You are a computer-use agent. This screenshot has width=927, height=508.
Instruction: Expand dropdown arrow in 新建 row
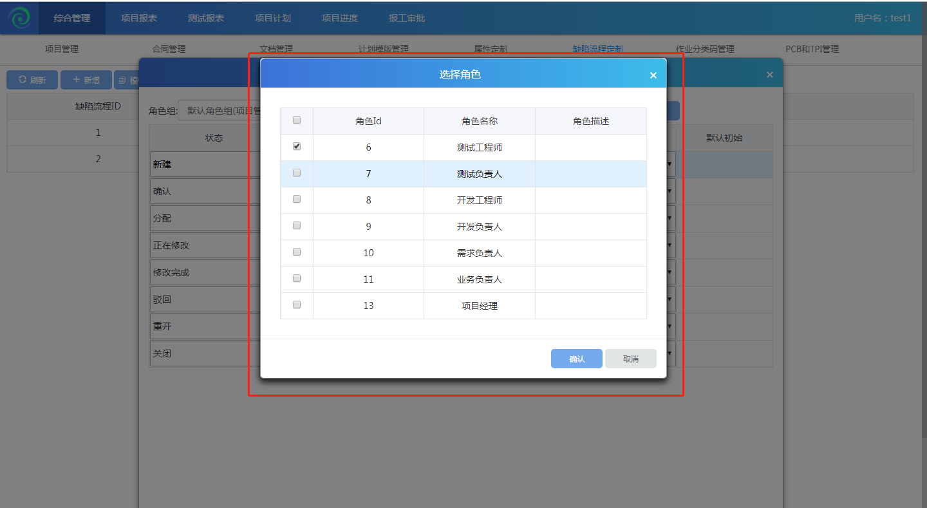(669, 164)
